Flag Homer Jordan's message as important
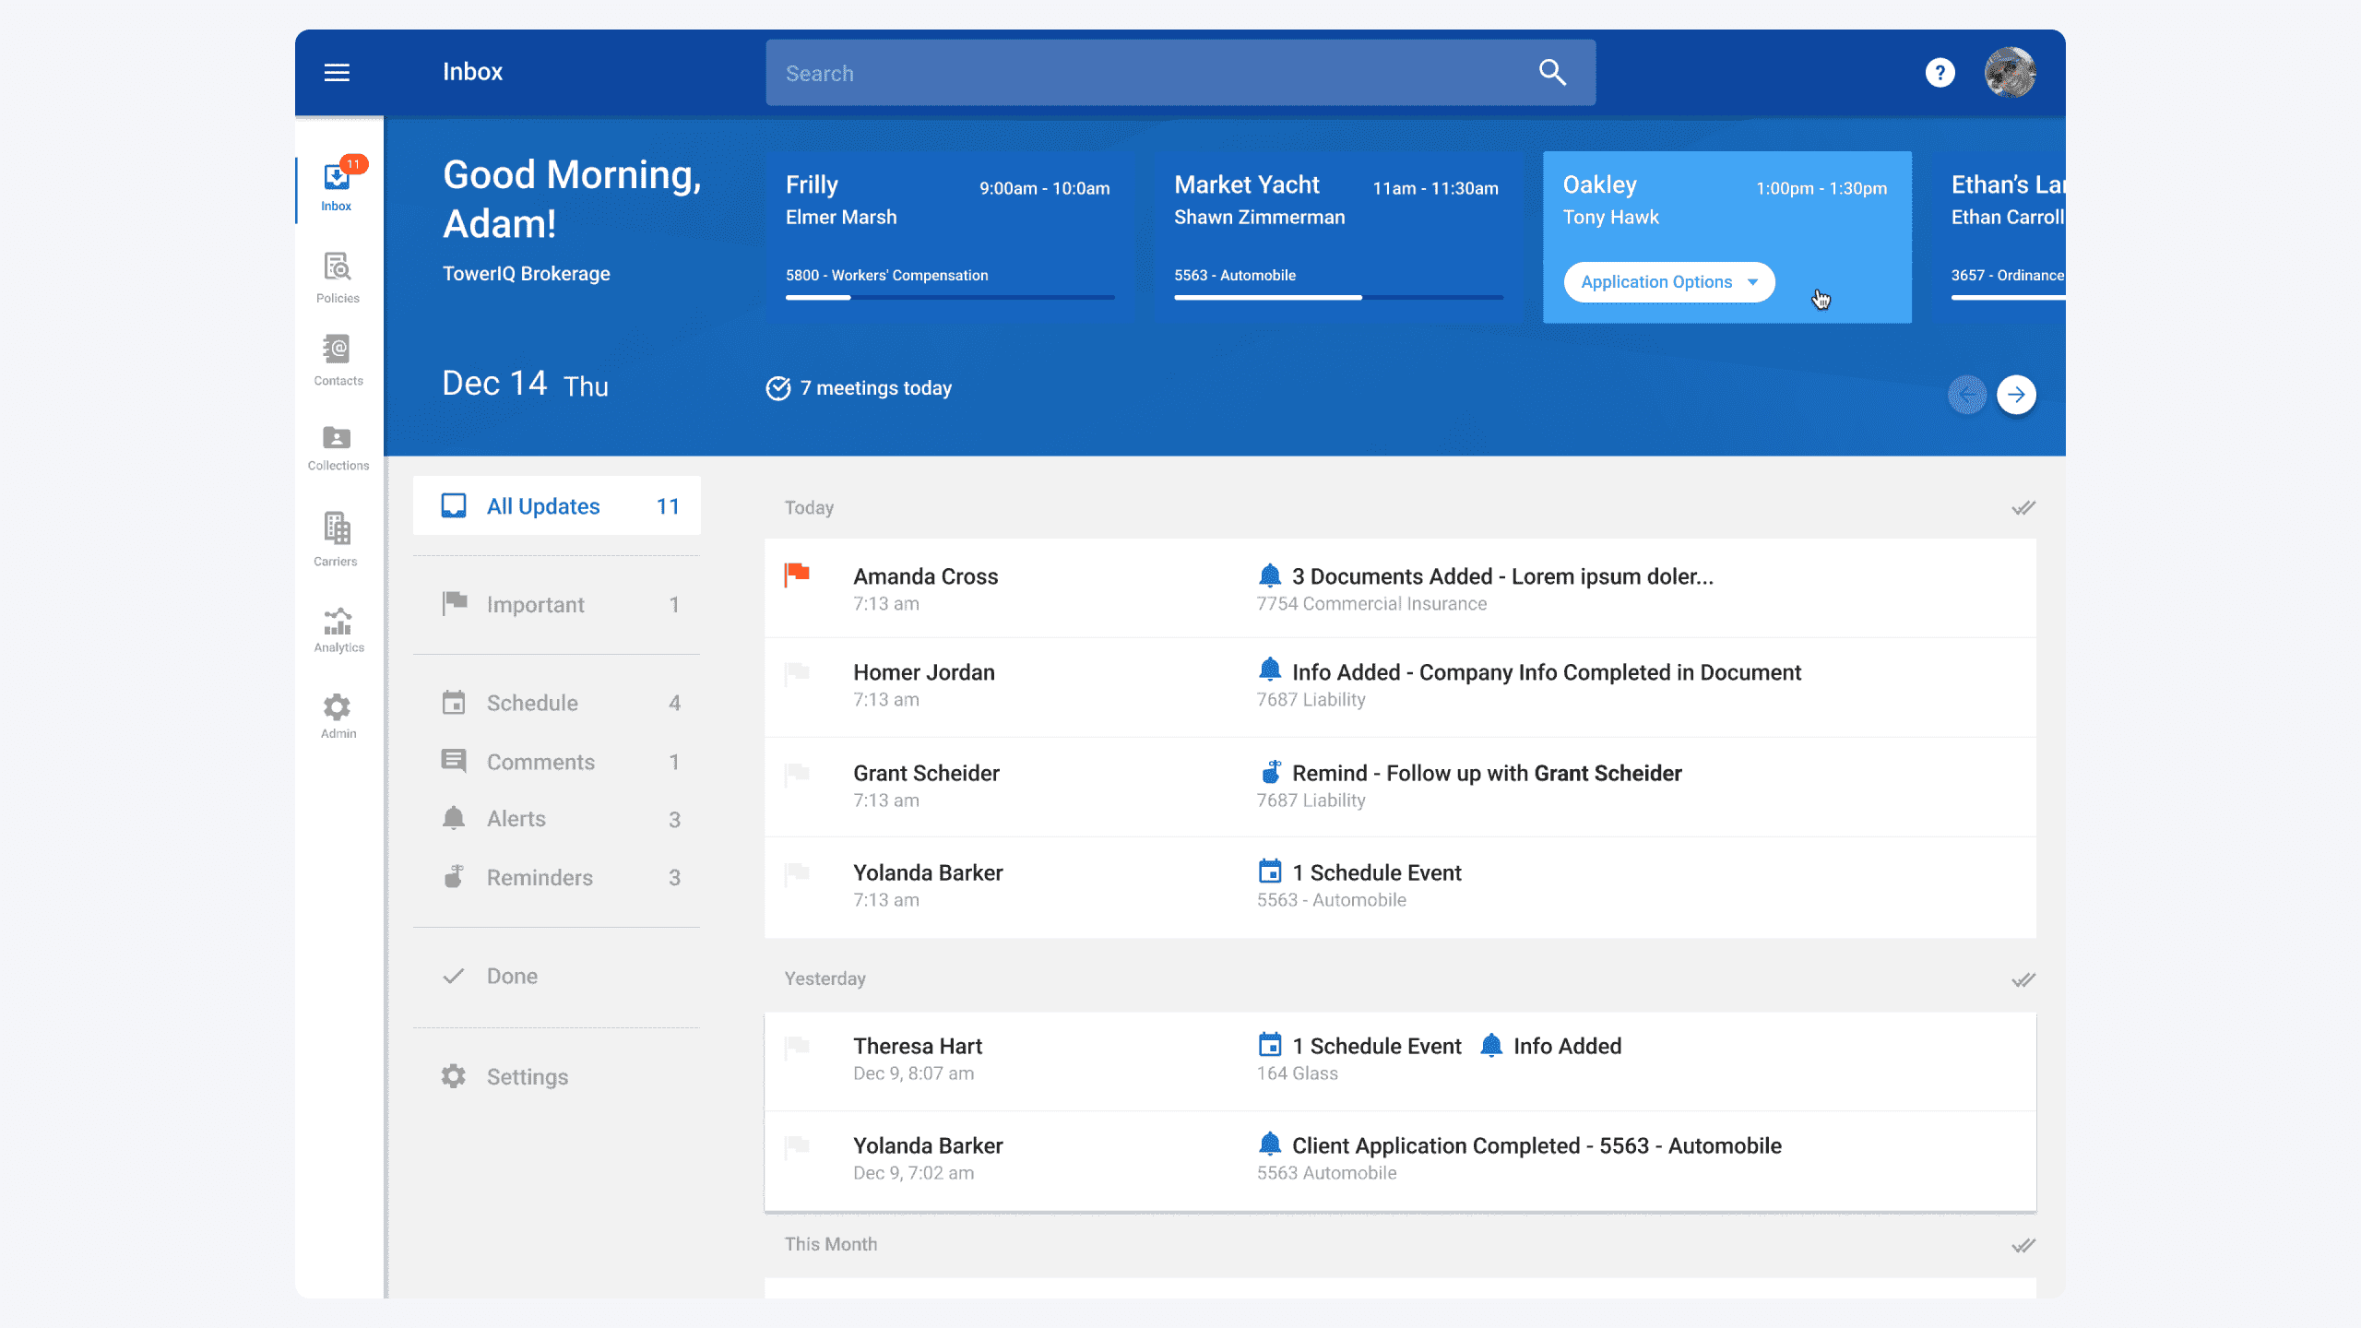Screen dimensions: 2361x1328 pos(797,672)
